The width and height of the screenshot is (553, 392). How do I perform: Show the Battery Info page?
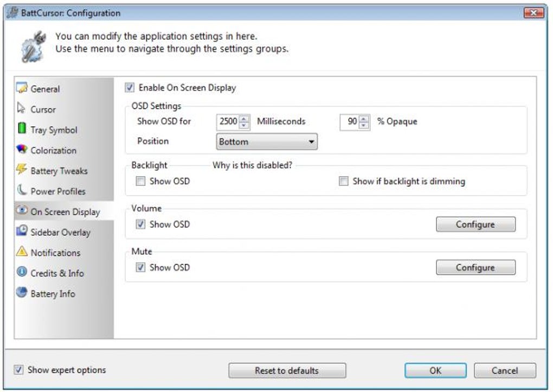click(x=64, y=293)
